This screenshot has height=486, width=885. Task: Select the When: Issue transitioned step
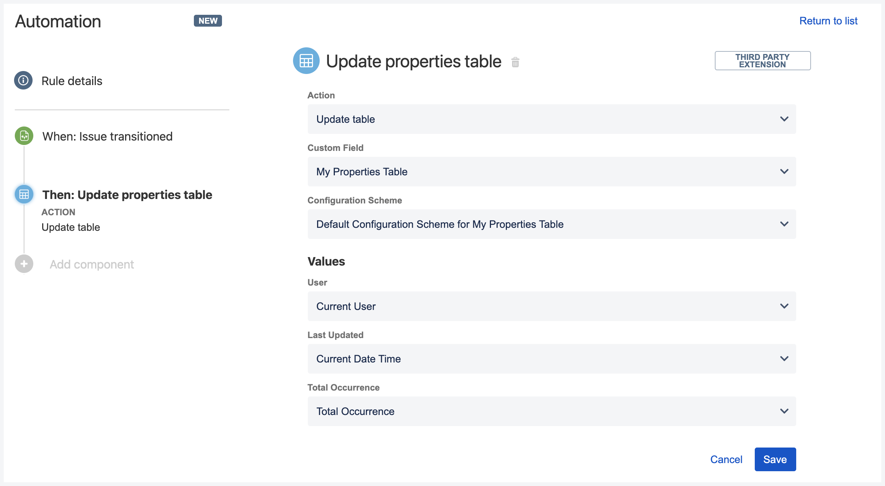point(107,136)
